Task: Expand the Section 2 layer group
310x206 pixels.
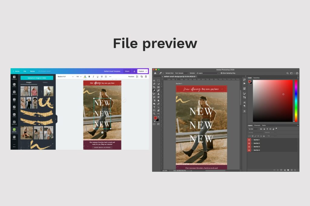Action: (252, 143)
